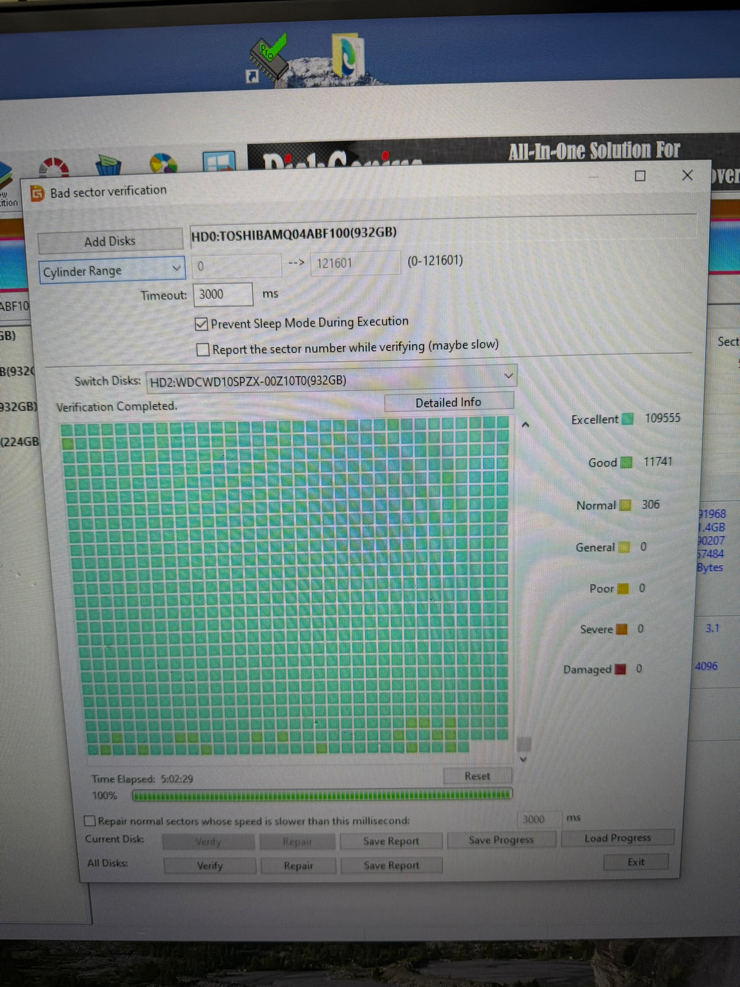Viewport: 740px width, 987px height.
Task: Click the Time Elapsed 5:02:29 text
Action: tap(142, 779)
